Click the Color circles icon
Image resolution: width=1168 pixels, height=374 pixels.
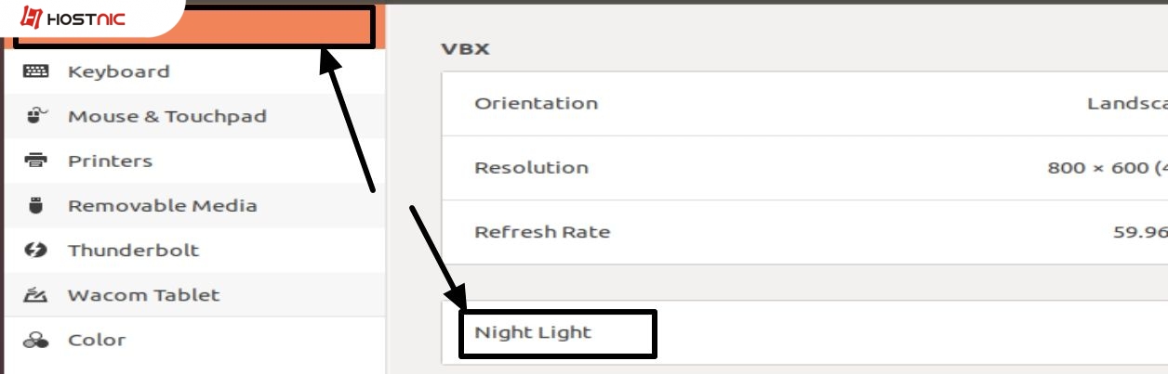pyautogui.click(x=35, y=340)
